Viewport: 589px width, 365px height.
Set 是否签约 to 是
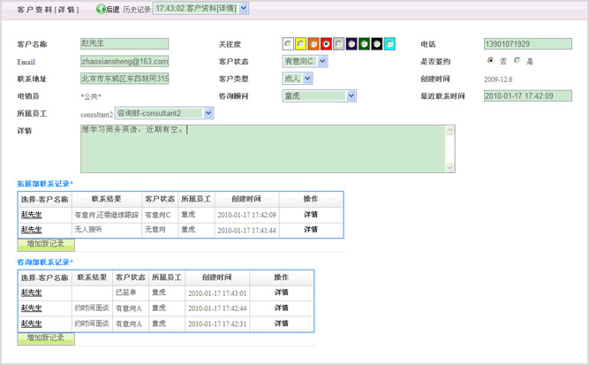[x=517, y=61]
